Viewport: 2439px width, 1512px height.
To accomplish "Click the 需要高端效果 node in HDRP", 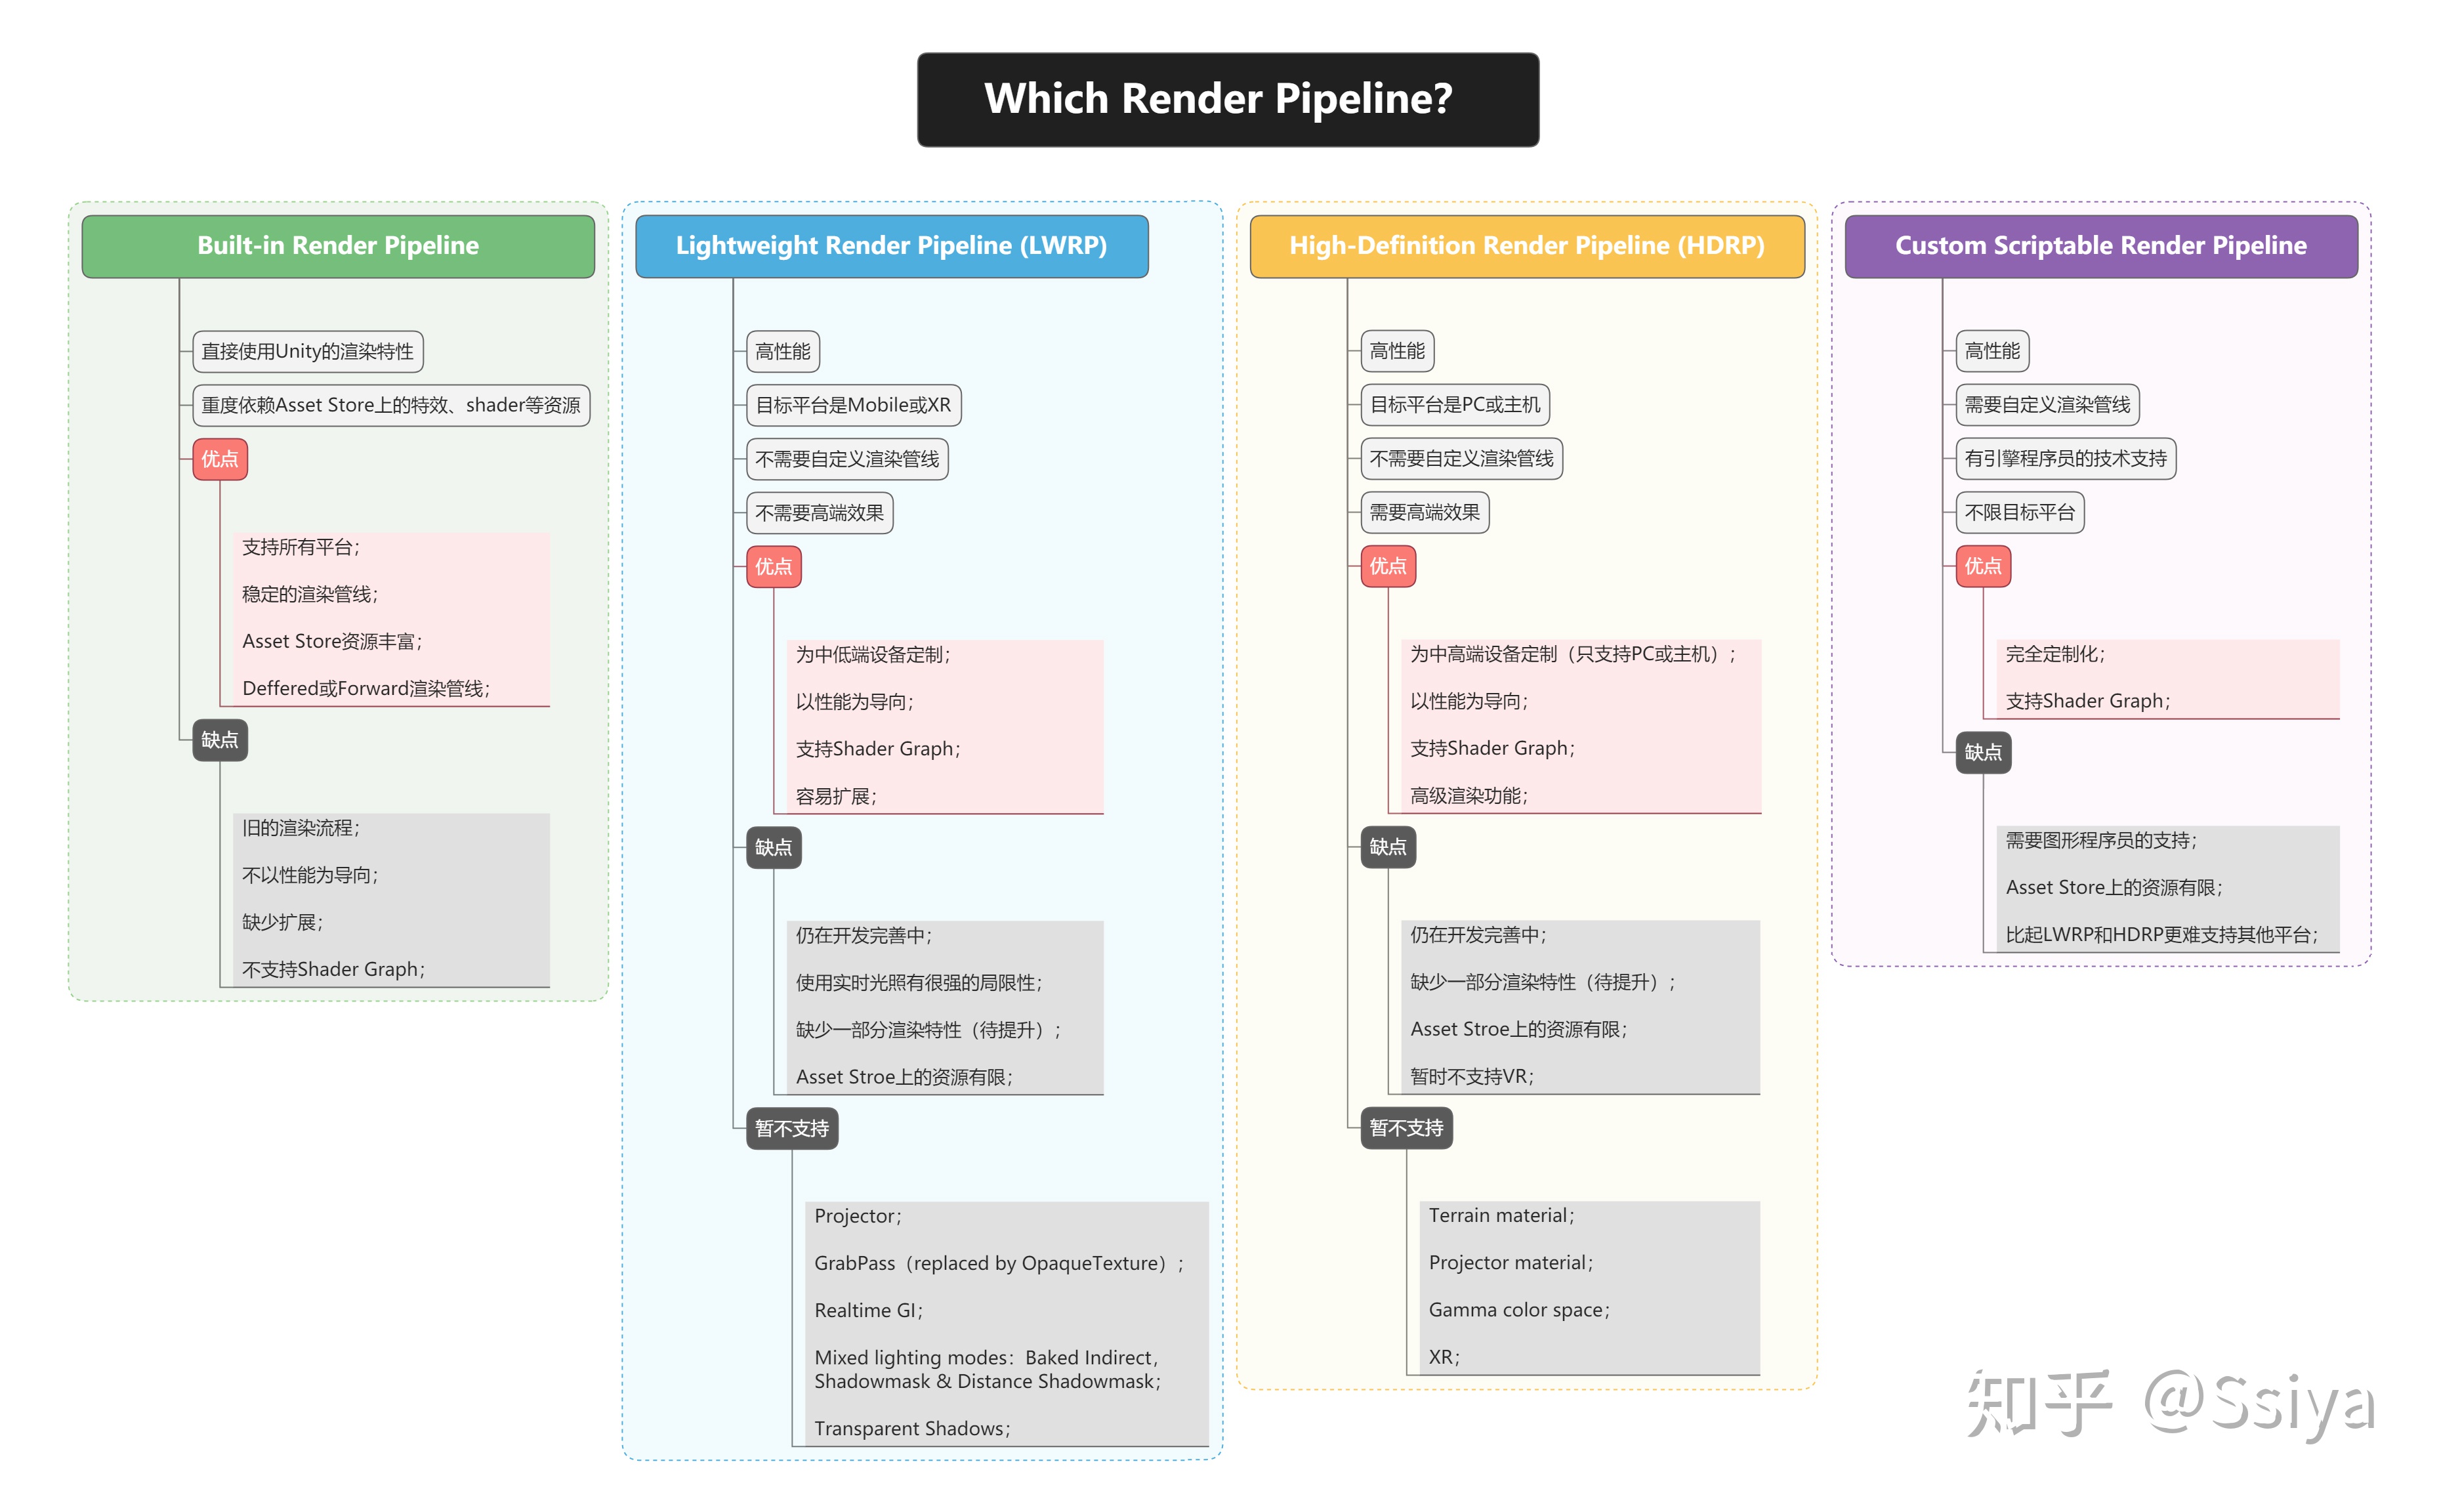I will pyautogui.click(x=1423, y=513).
